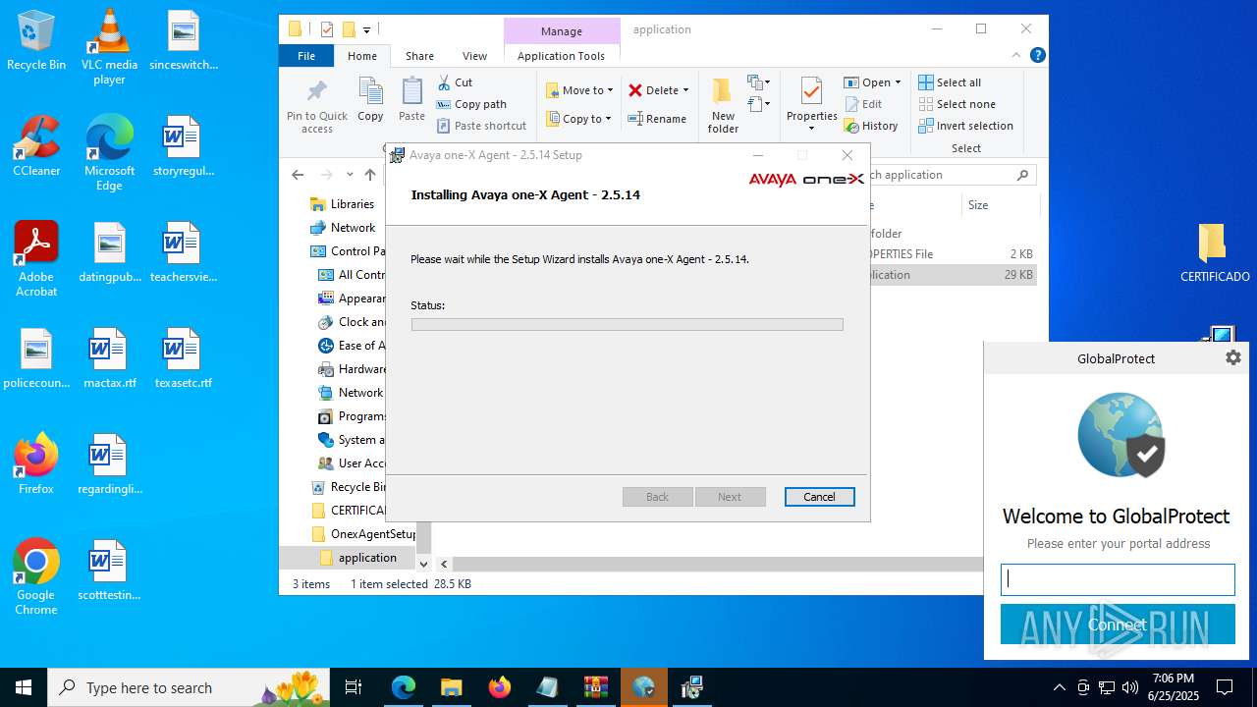Open Microsoft Edge from the taskbar
The image size is (1257, 707).
click(x=404, y=687)
